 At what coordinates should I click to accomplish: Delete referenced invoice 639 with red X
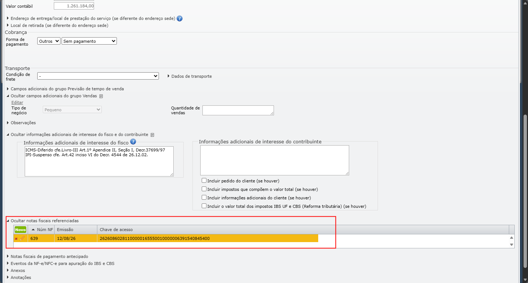tap(16, 239)
